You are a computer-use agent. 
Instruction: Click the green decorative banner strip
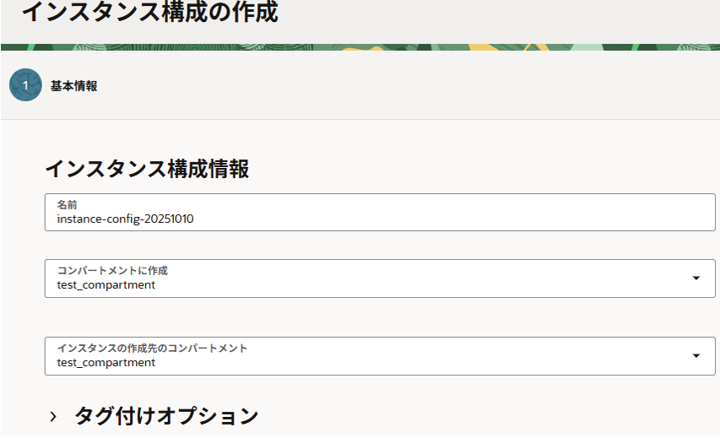(360, 47)
